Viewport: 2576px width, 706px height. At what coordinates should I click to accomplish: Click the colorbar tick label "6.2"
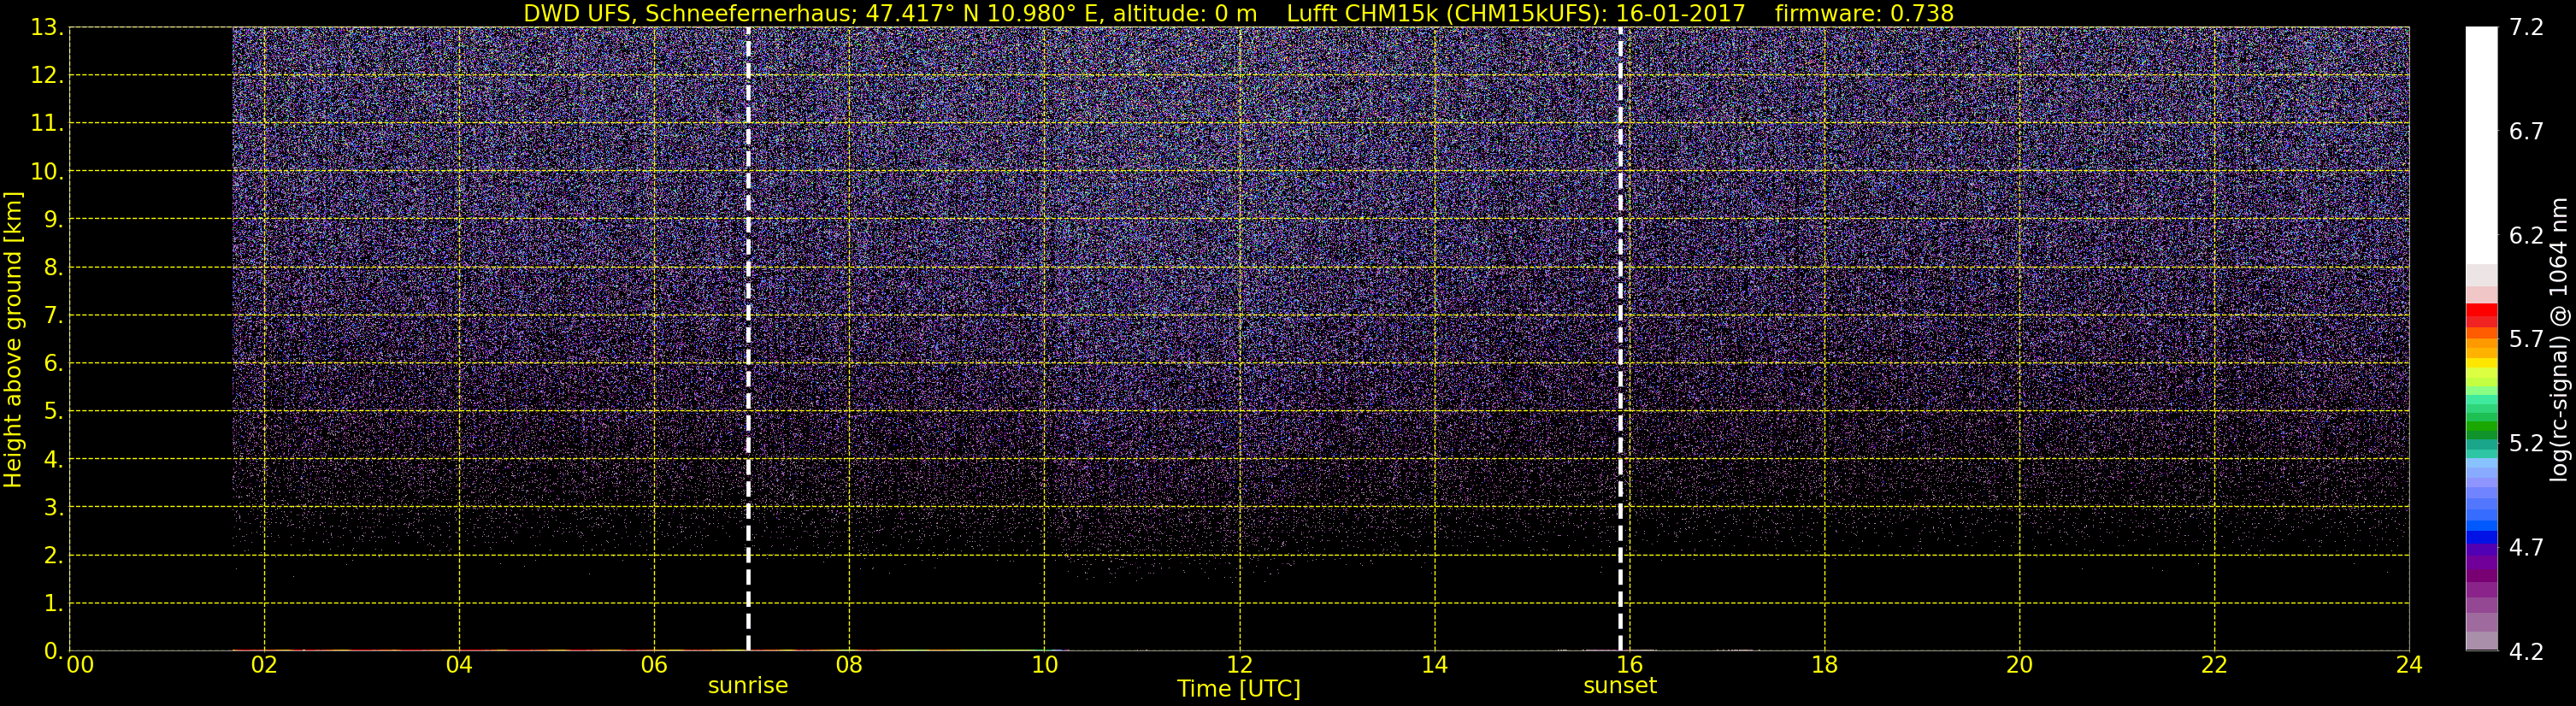pos(2526,235)
